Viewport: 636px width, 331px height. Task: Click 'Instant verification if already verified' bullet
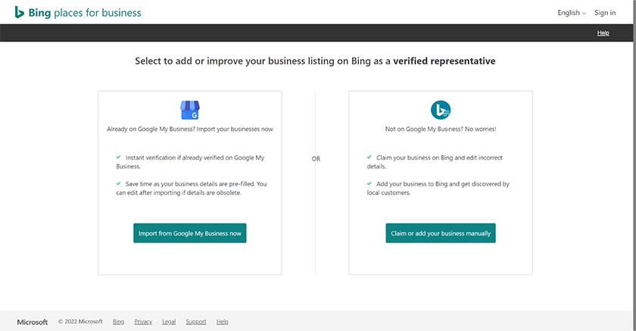[190, 162]
